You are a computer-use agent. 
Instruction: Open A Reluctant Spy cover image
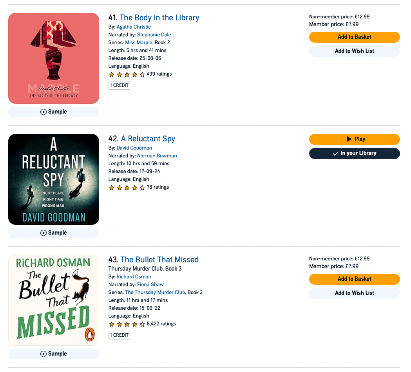[x=53, y=179]
